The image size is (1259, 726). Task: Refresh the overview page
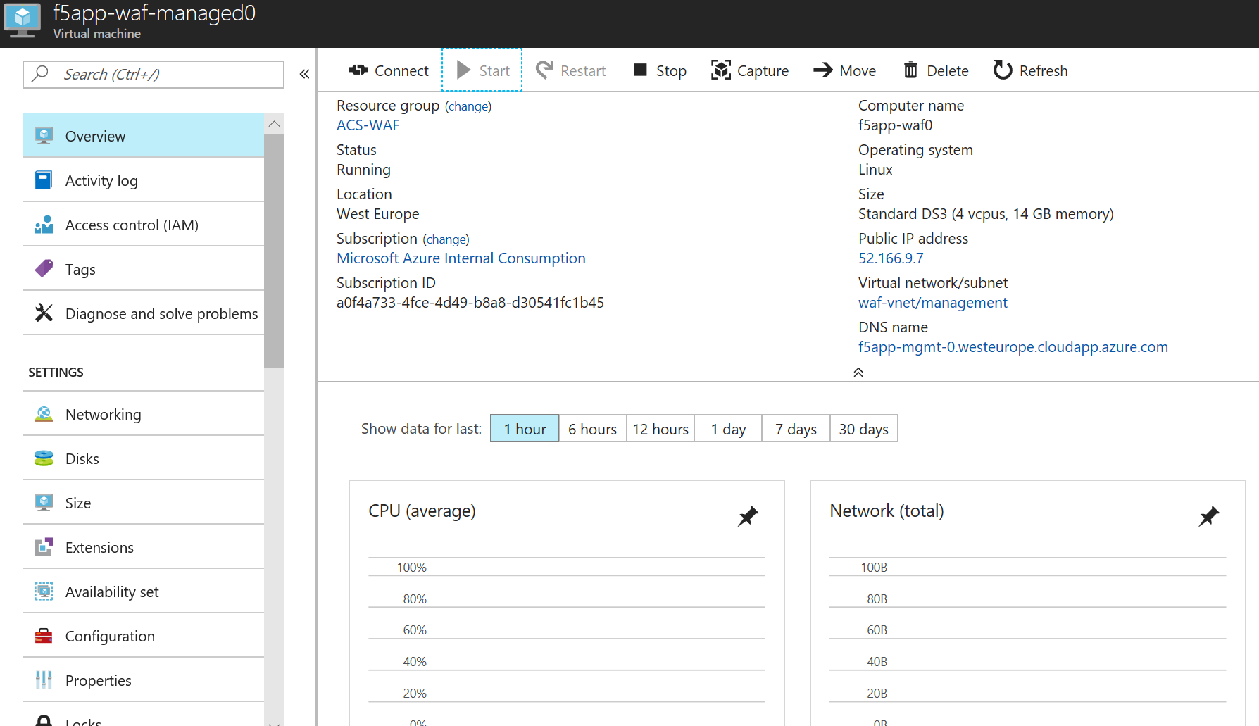[x=1030, y=70]
